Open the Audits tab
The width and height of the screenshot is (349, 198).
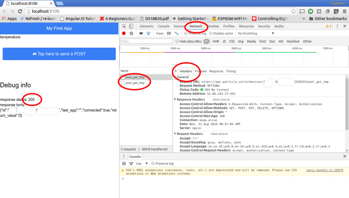pos(279,26)
